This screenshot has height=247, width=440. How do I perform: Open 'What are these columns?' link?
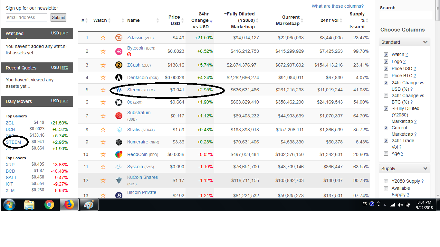point(338,6)
